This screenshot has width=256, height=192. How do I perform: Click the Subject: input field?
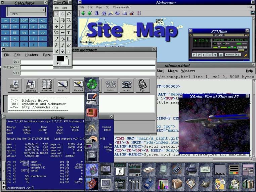click(88, 67)
